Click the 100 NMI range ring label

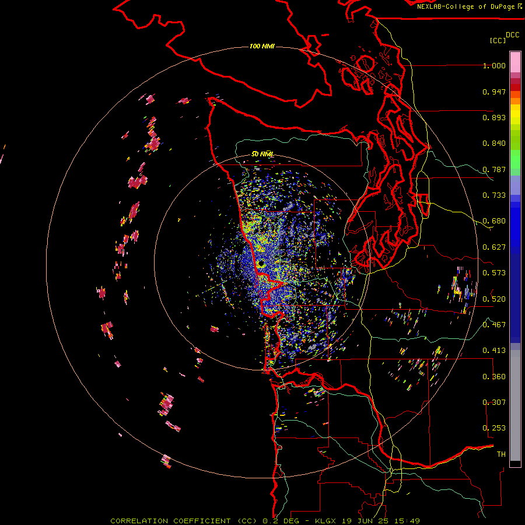(x=262, y=46)
